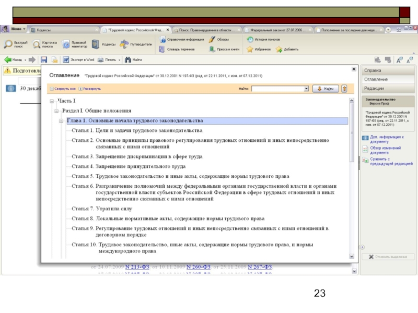Open Кодексы section from toolbar
The image size is (418, 313).
[x=103, y=44]
